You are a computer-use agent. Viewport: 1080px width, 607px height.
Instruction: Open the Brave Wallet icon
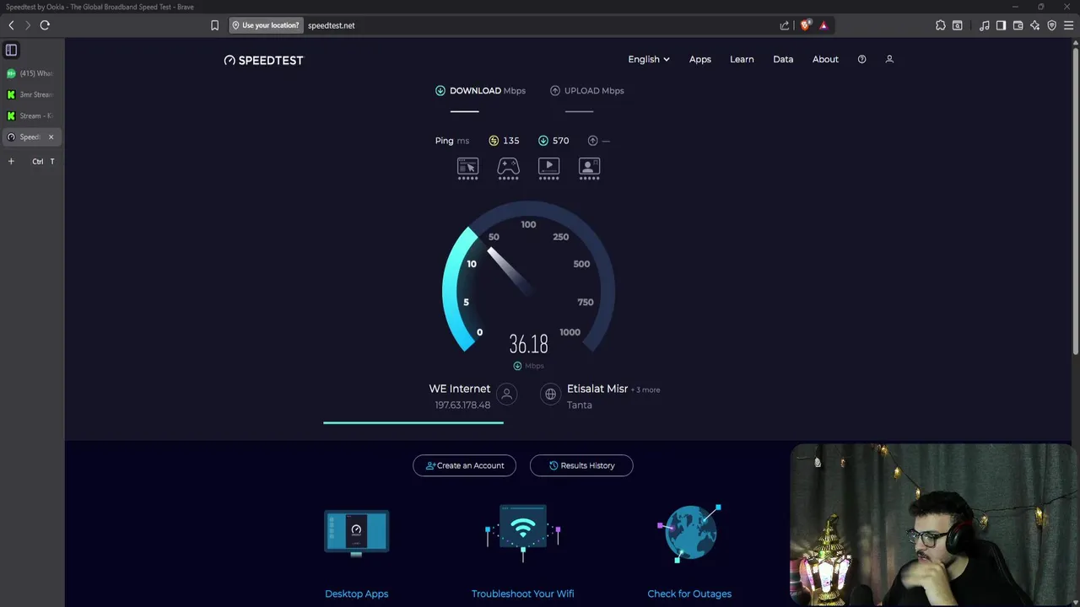(1018, 25)
